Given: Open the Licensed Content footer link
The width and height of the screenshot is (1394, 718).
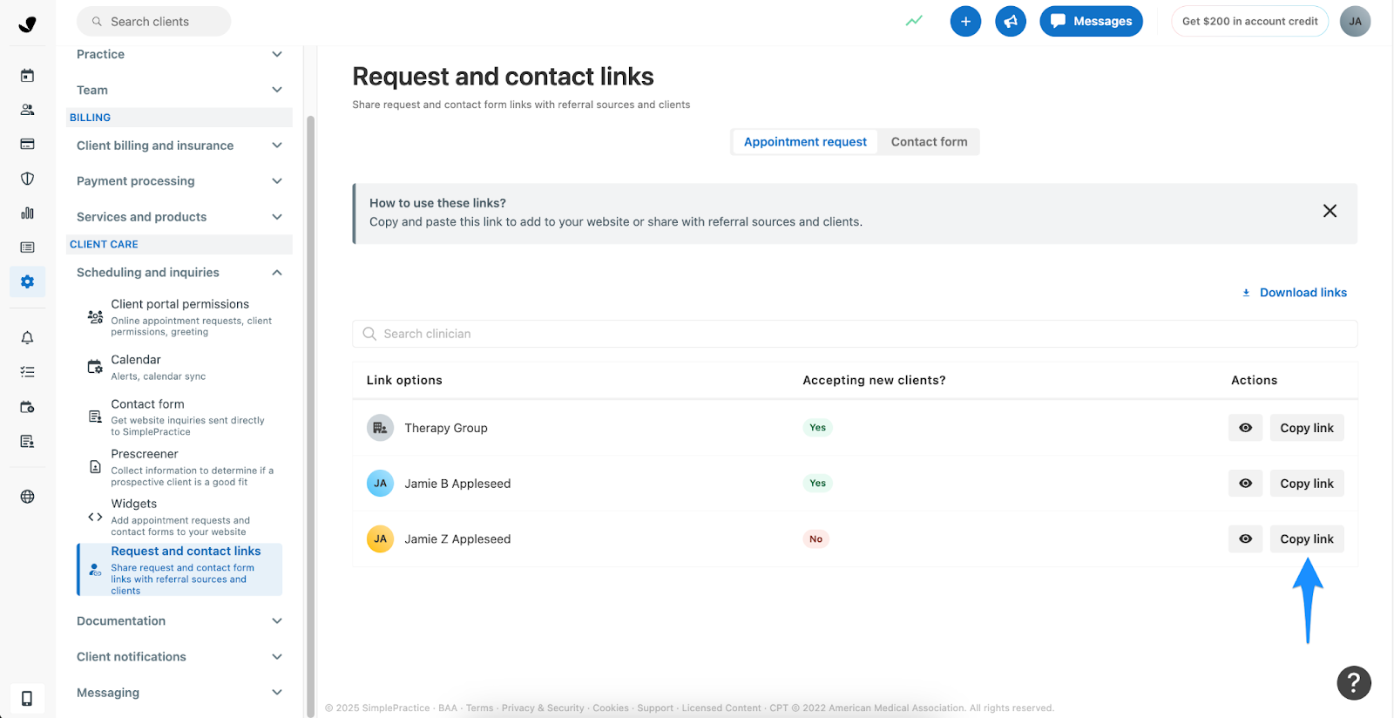Looking at the screenshot, I should [721, 708].
